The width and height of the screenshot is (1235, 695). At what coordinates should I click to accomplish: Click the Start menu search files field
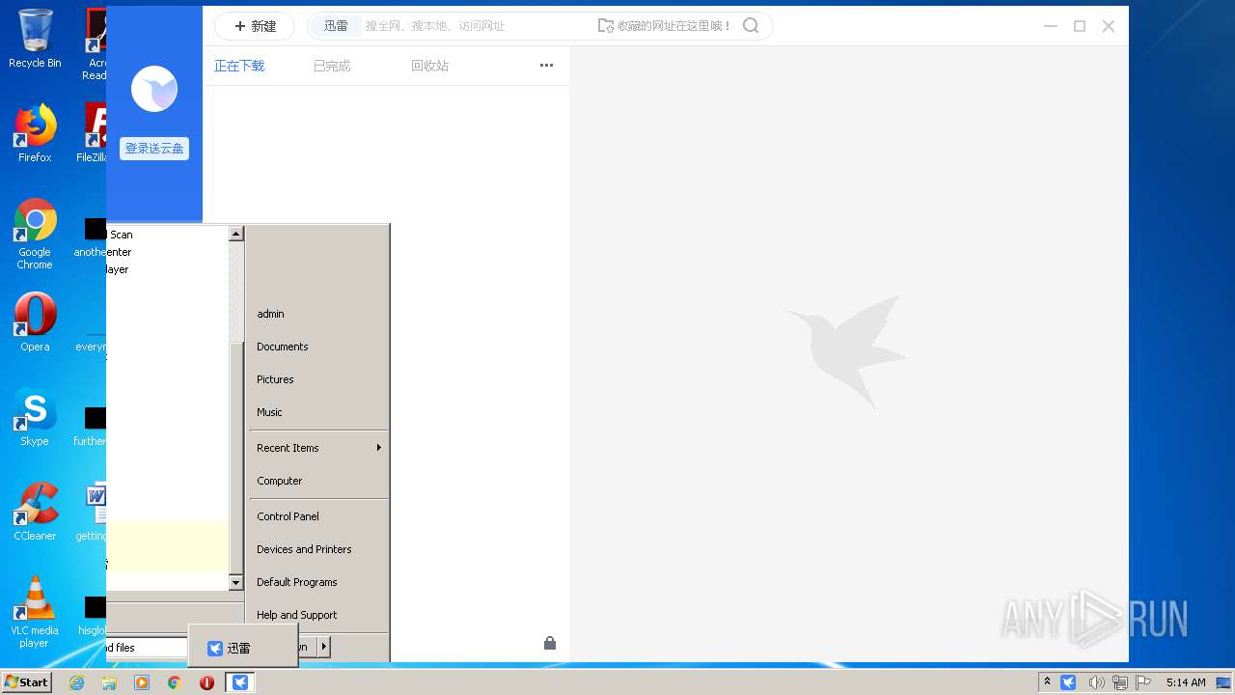[x=147, y=648]
